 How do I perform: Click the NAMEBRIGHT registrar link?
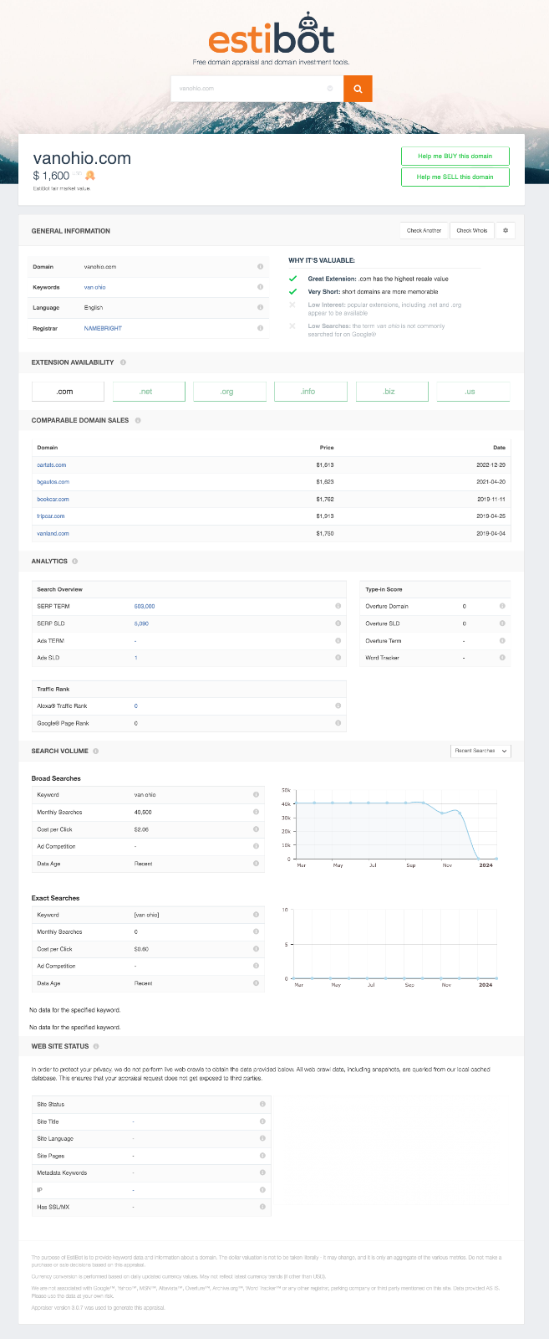tap(103, 328)
